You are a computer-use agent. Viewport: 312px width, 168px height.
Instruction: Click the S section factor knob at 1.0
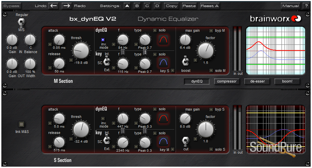[206, 130]
